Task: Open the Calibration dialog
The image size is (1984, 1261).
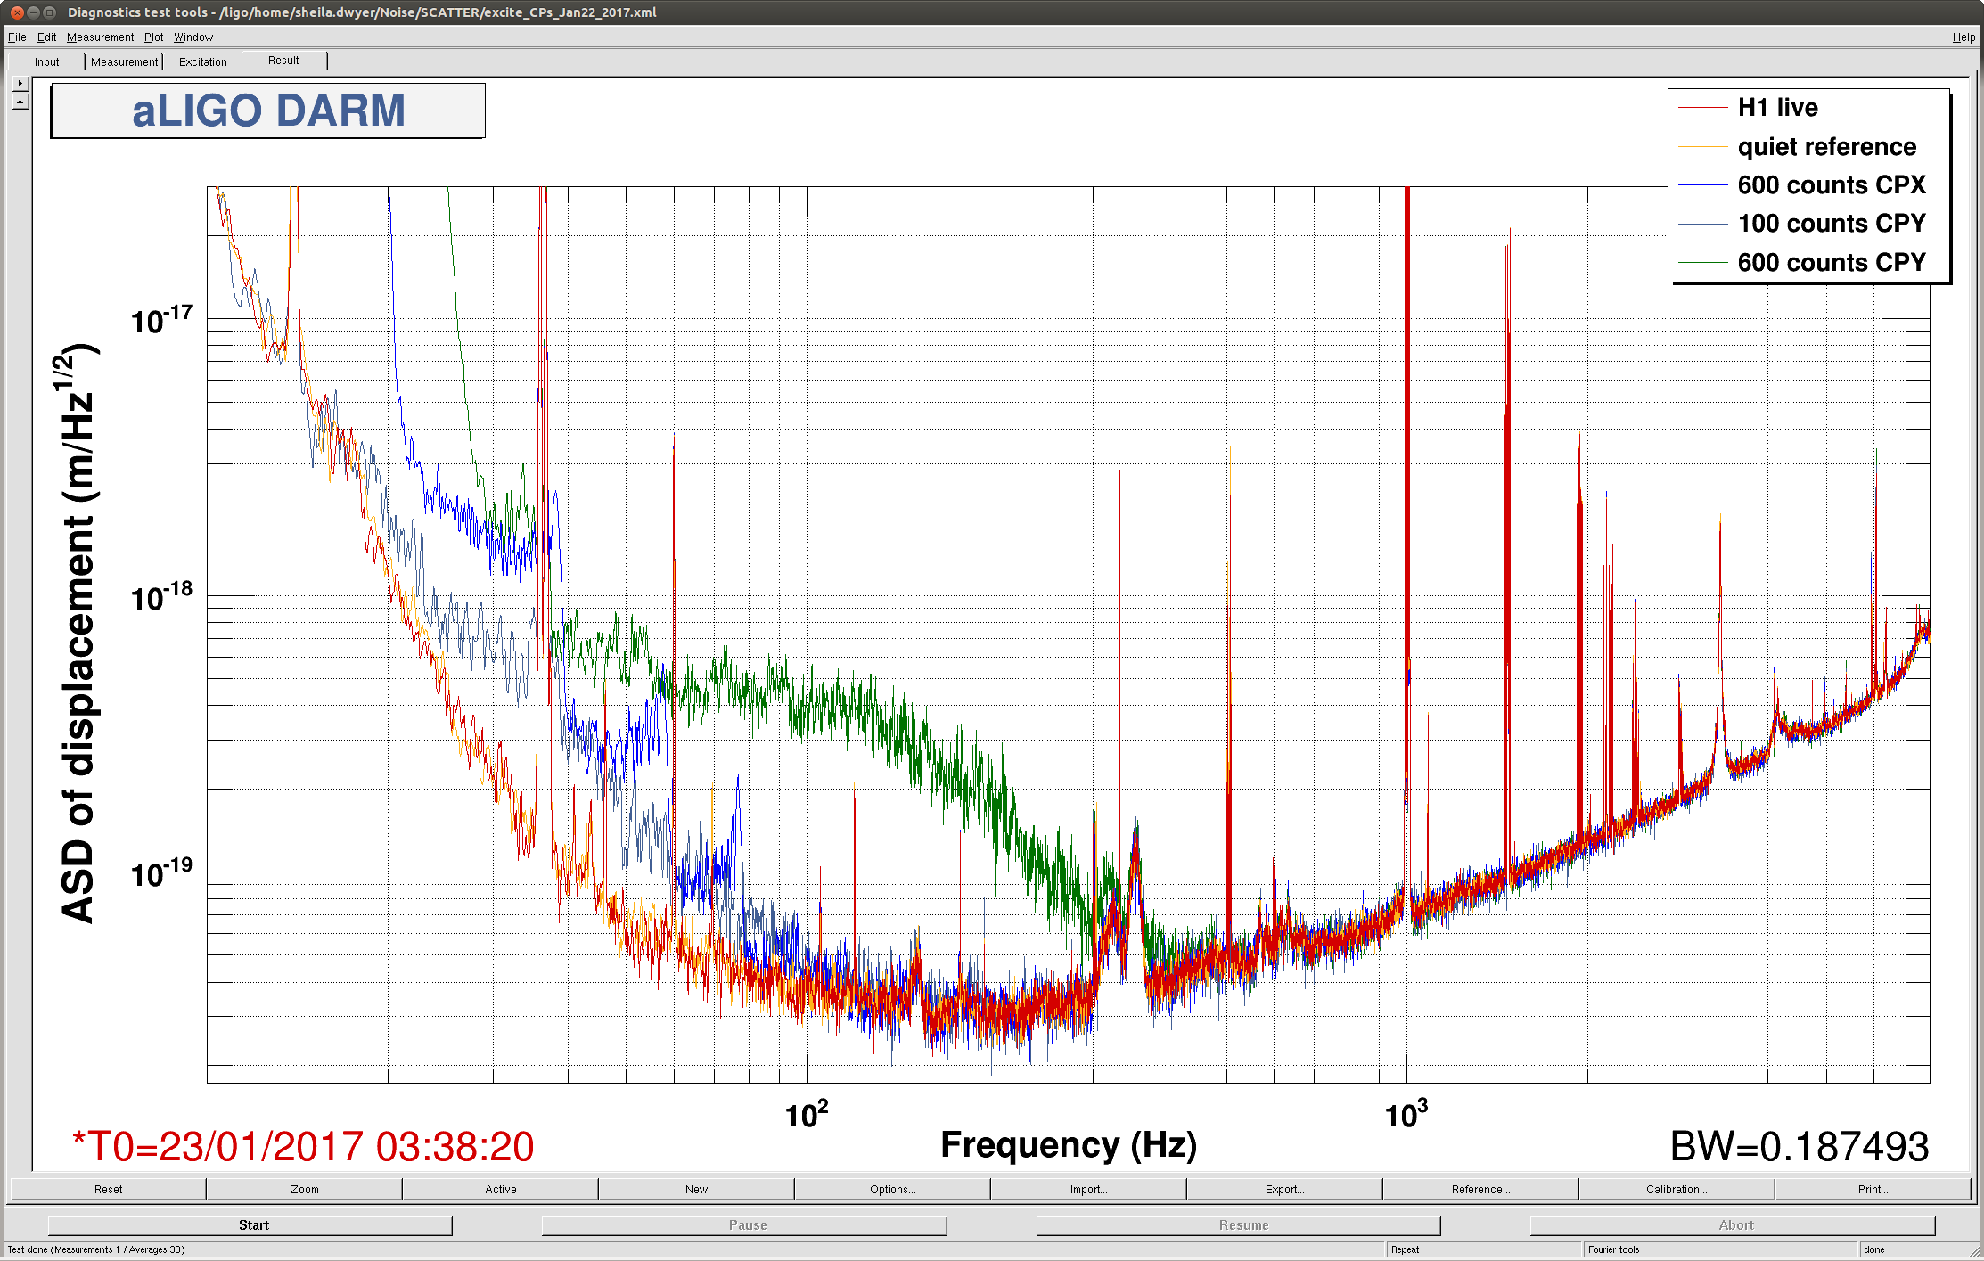Action: 1677,1189
